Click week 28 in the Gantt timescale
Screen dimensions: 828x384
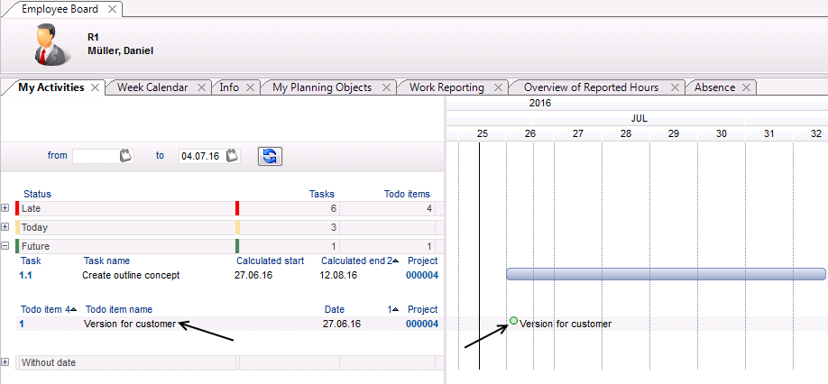click(x=626, y=134)
